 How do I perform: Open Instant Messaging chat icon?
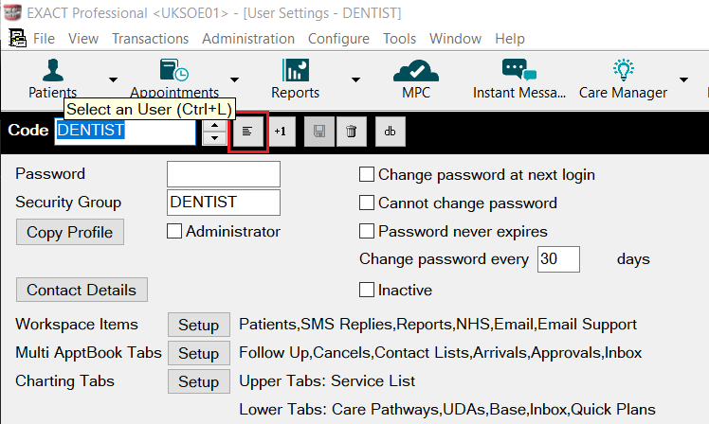tap(519, 70)
